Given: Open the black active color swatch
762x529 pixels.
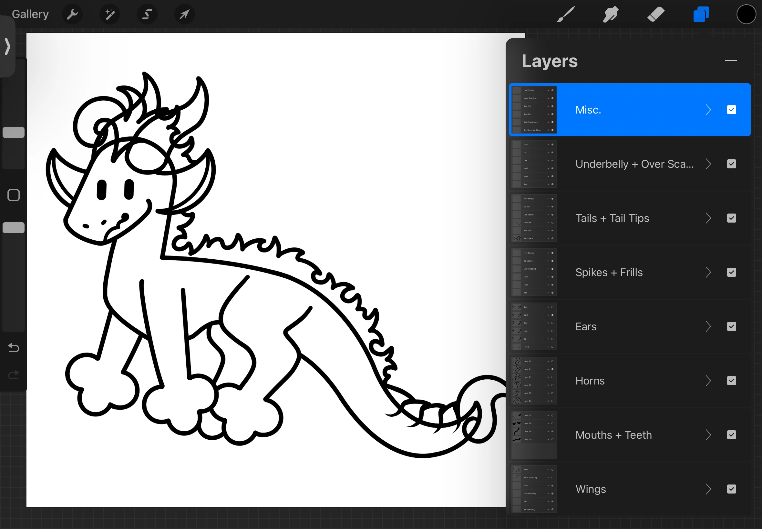Looking at the screenshot, I should 746,14.
